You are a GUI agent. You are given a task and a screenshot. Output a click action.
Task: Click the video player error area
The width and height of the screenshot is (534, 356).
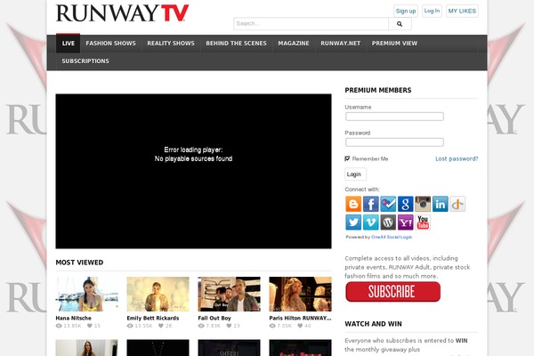pyautogui.click(x=193, y=171)
